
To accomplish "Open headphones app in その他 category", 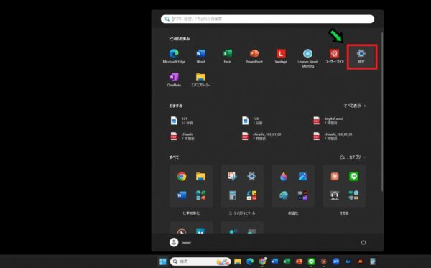I will click(x=335, y=195).
